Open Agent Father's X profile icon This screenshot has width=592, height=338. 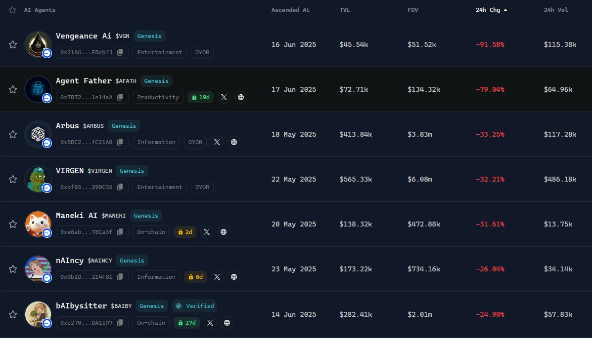pyautogui.click(x=224, y=97)
